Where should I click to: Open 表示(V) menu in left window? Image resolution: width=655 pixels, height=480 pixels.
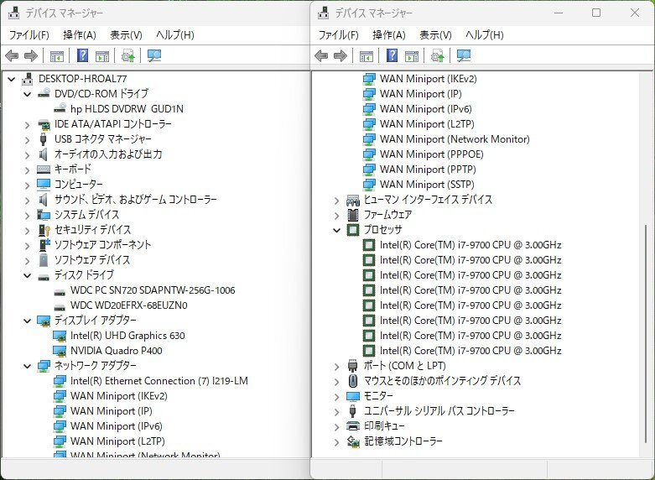point(126,35)
